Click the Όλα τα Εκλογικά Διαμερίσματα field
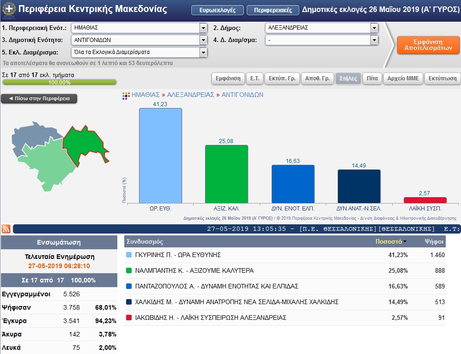Screen dimensions: 461x354 point(139,52)
